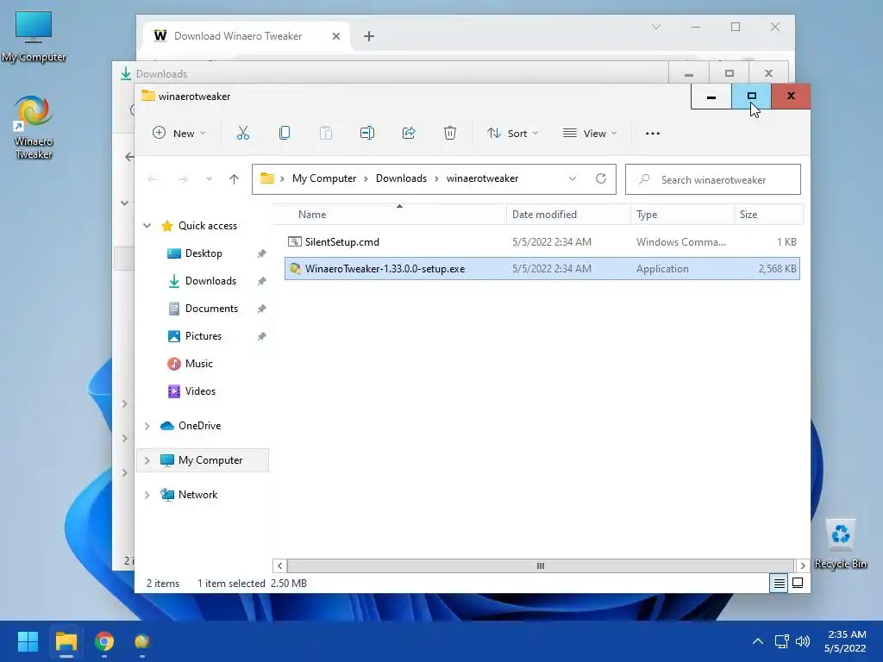Click the setup.exe file icon
The height and width of the screenshot is (662, 883).
point(295,269)
